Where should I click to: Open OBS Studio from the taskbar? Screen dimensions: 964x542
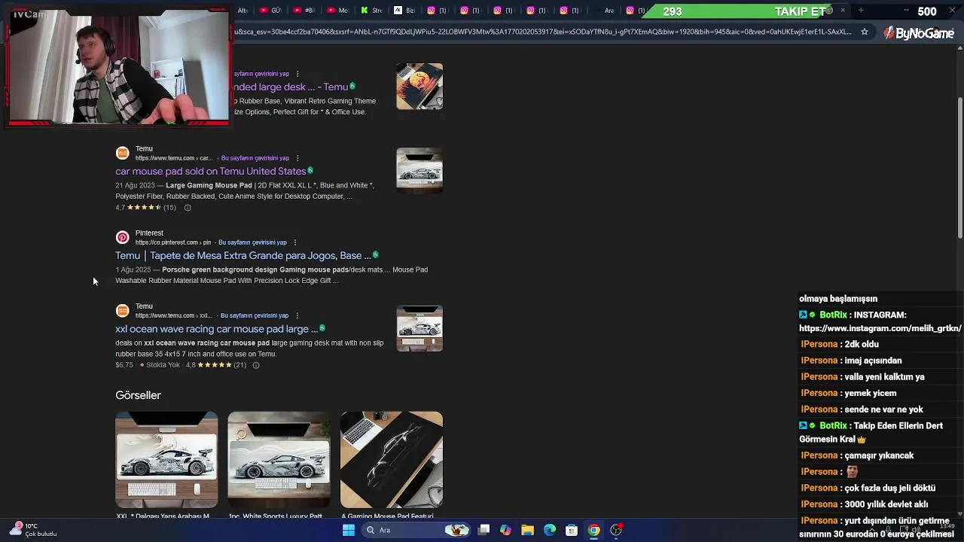[616, 530]
